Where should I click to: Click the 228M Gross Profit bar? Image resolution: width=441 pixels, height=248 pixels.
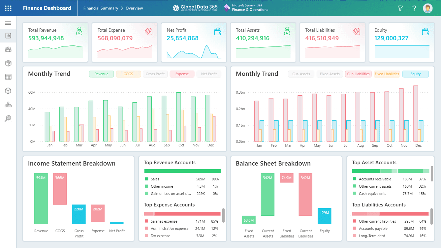tap(79, 214)
